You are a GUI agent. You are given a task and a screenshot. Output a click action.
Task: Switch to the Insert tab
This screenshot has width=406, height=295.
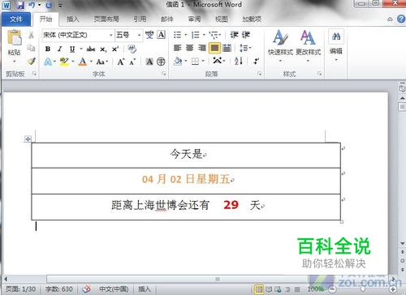pos(73,19)
